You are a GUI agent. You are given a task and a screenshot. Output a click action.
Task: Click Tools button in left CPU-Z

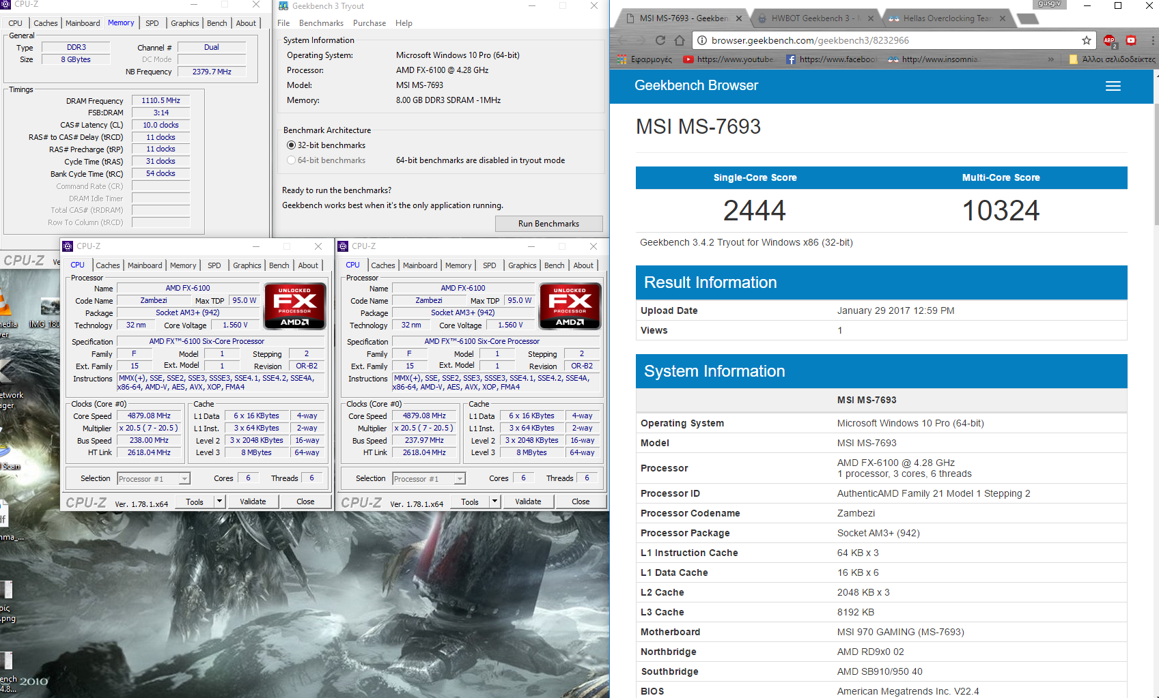click(x=195, y=501)
